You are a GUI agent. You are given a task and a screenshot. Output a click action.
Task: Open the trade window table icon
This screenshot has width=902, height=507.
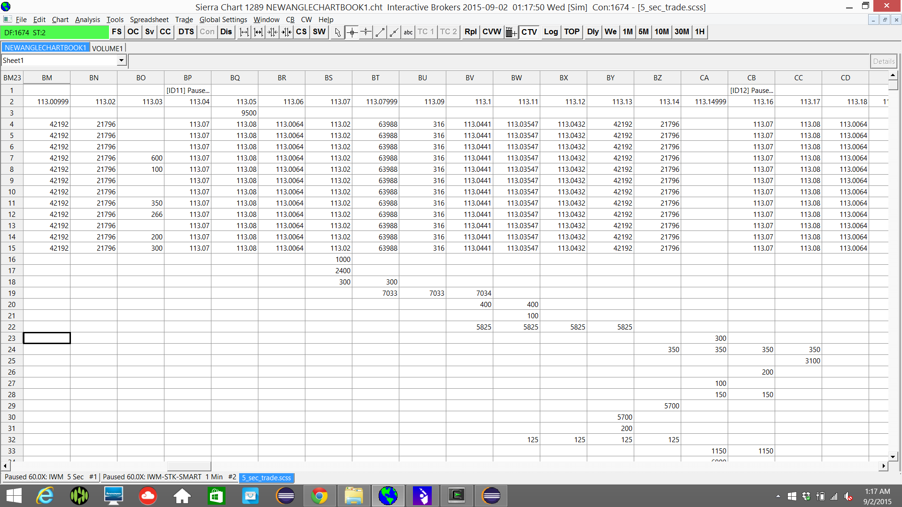click(511, 32)
